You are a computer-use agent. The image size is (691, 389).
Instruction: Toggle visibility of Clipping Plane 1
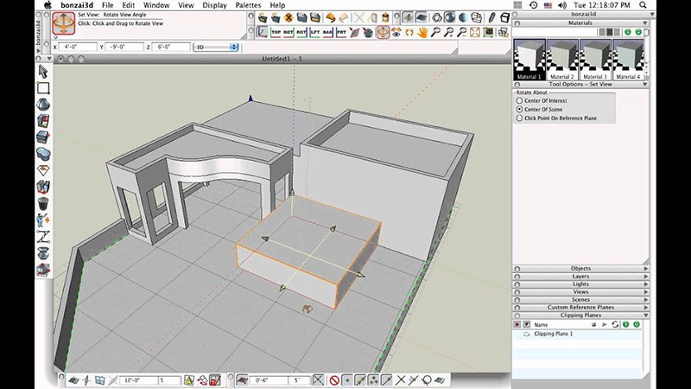tap(526, 334)
